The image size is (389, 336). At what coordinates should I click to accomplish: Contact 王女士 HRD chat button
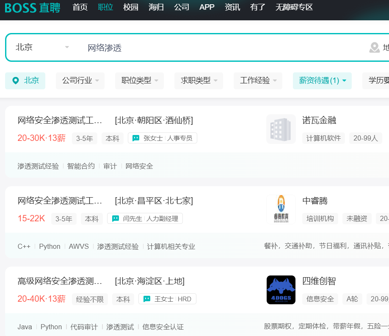click(x=168, y=299)
